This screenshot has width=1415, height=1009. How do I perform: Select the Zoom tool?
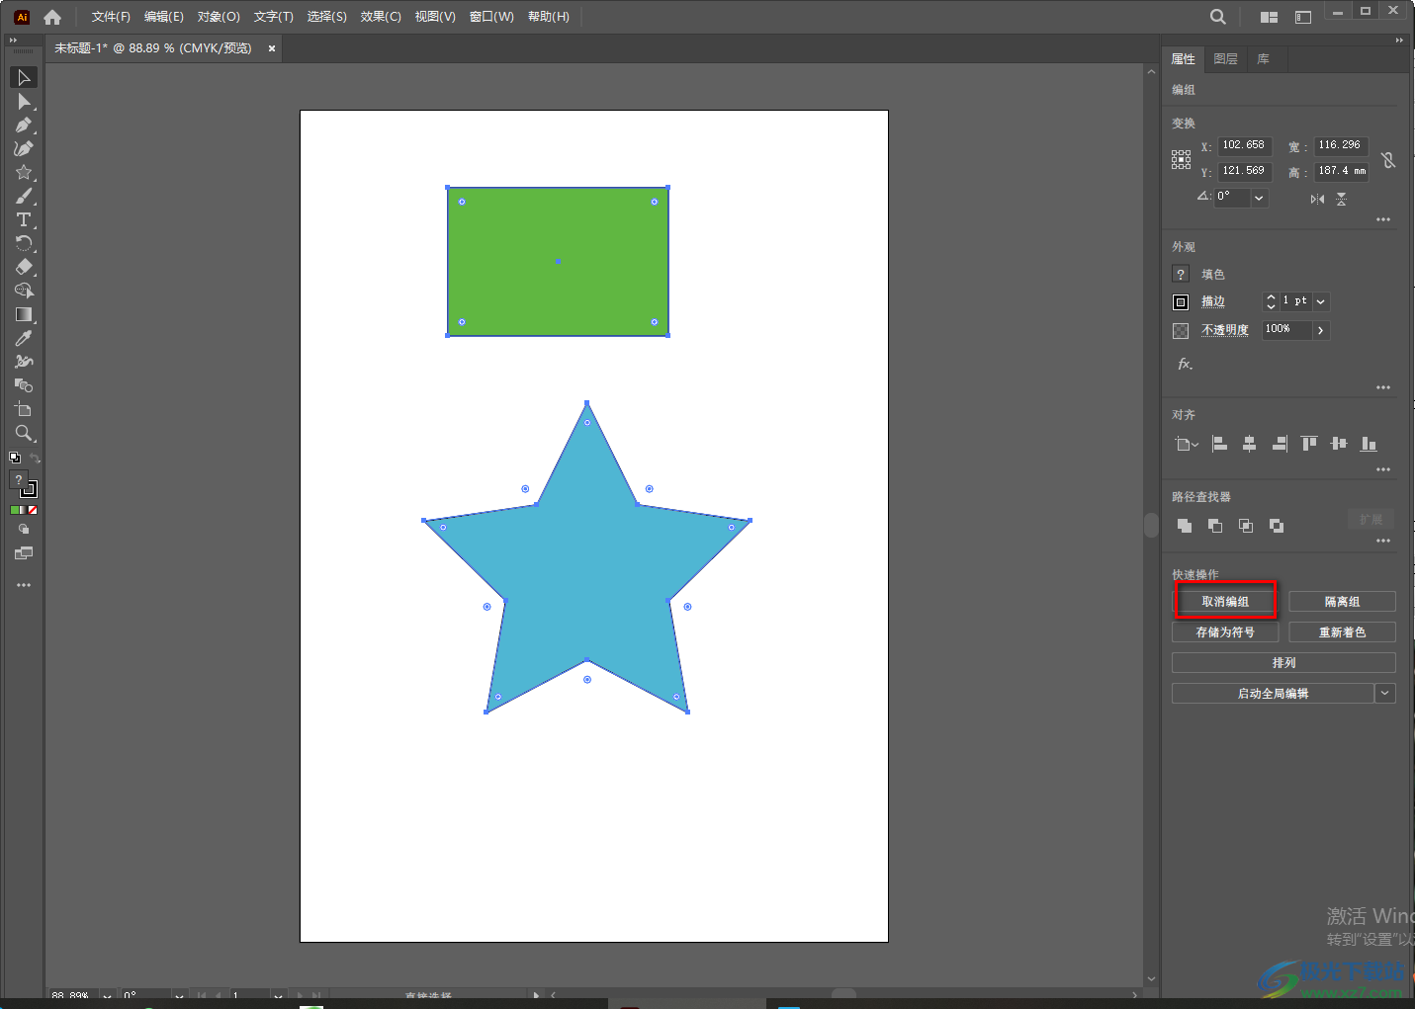24,433
